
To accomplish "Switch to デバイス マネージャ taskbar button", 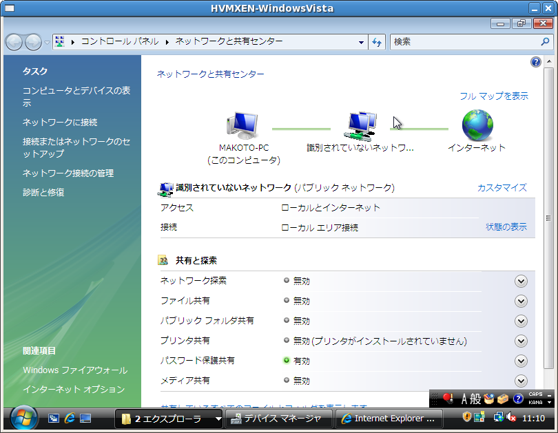I will [x=280, y=418].
